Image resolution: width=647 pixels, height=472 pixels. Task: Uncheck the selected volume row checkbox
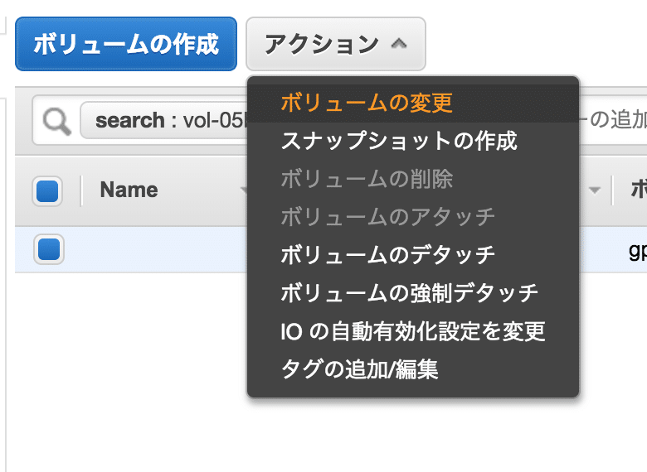pyautogui.click(x=49, y=249)
